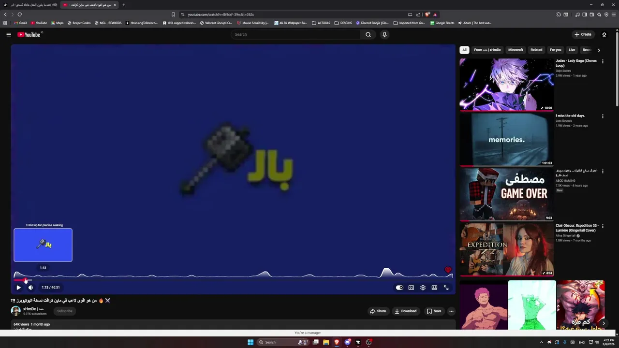Enter fullscreen mode in the player

(x=446, y=288)
